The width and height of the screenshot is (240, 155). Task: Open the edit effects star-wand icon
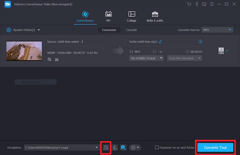click(49, 59)
